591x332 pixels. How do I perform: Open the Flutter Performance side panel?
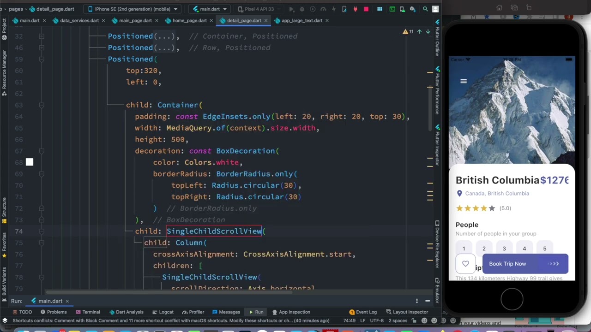(437, 90)
